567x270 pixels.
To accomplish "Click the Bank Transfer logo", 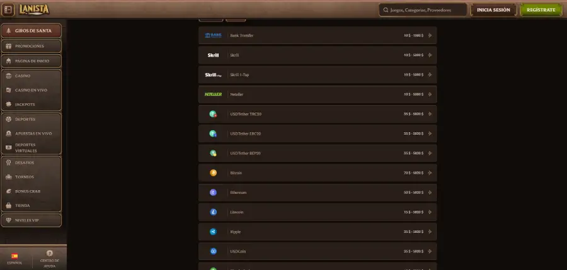I will tap(213, 35).
